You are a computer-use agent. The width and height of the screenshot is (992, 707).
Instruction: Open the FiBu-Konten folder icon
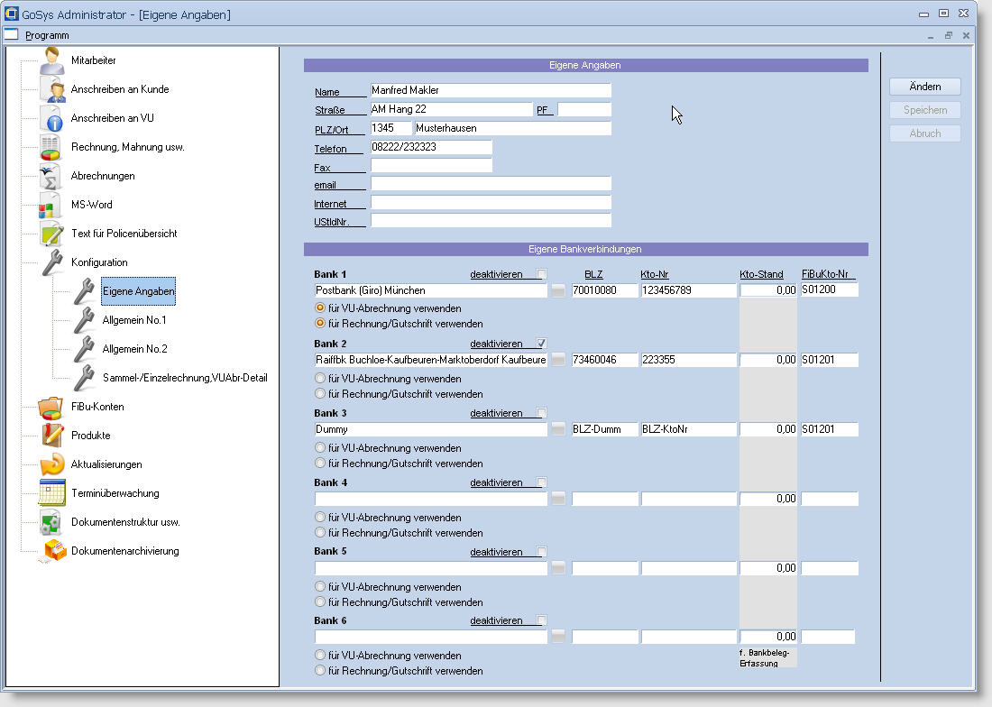(x=51, y=407)
